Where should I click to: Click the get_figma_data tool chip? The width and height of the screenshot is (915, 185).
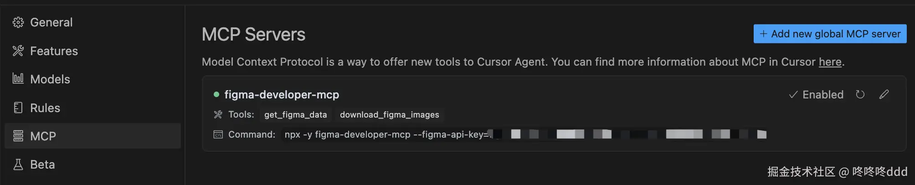(296, 115)
